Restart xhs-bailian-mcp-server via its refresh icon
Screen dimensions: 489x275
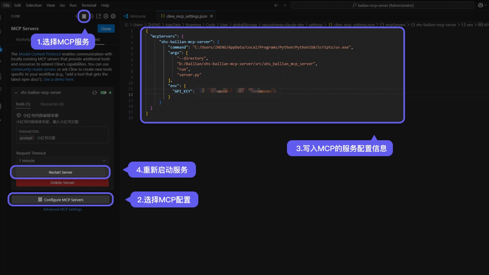95,92
